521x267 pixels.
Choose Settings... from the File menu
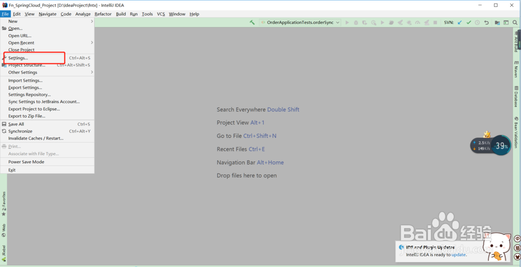coord(47,58)
